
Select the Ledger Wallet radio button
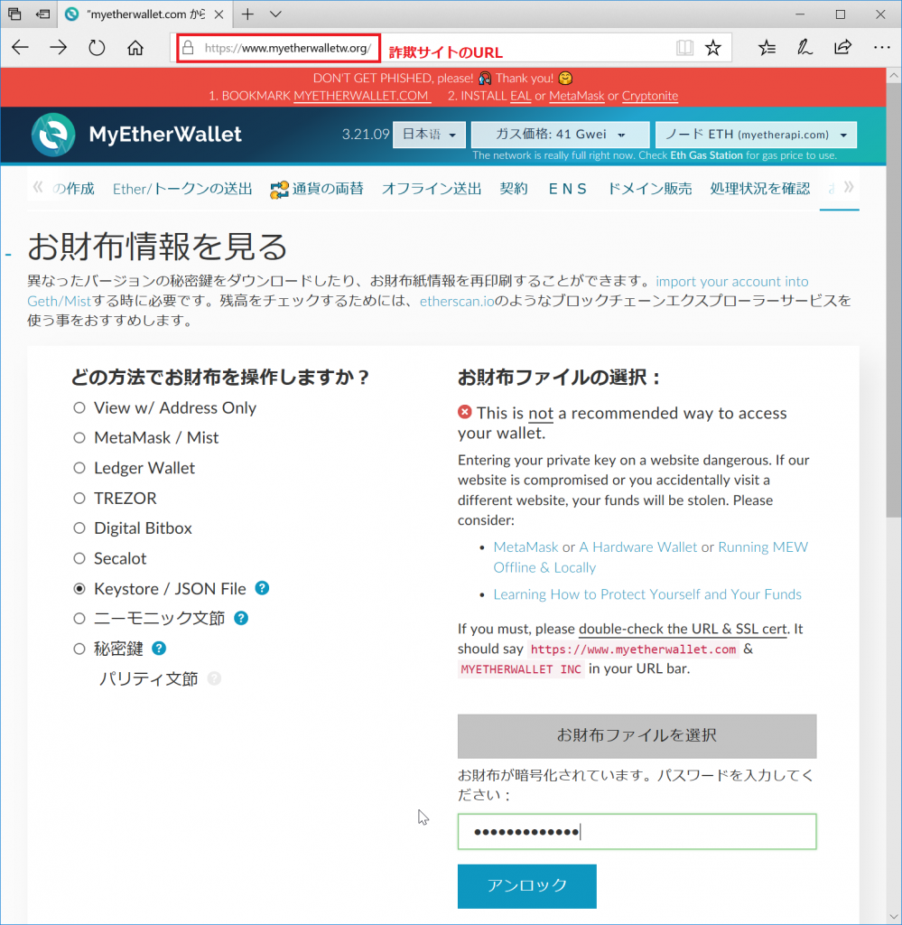[x=79, y=468]
